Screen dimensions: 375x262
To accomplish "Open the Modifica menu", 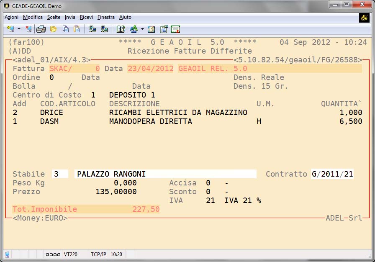I will click(x=33, y=17).
